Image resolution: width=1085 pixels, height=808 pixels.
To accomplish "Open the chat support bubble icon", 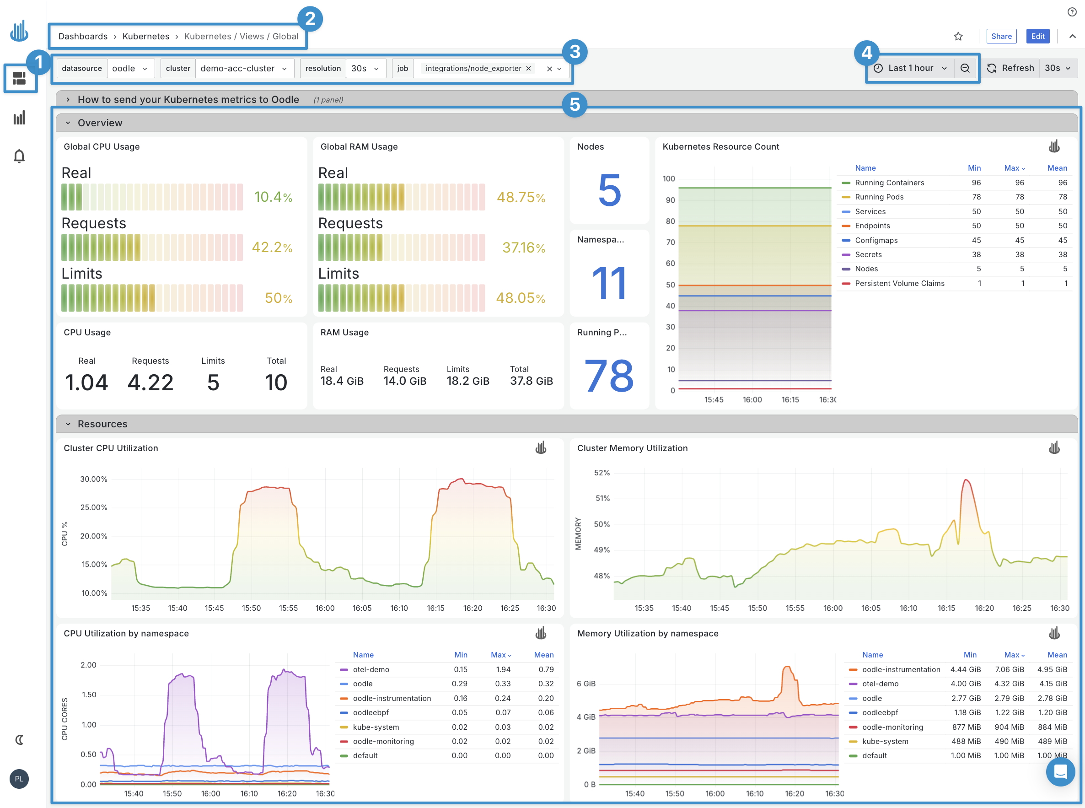I will tap(1060, 772).
